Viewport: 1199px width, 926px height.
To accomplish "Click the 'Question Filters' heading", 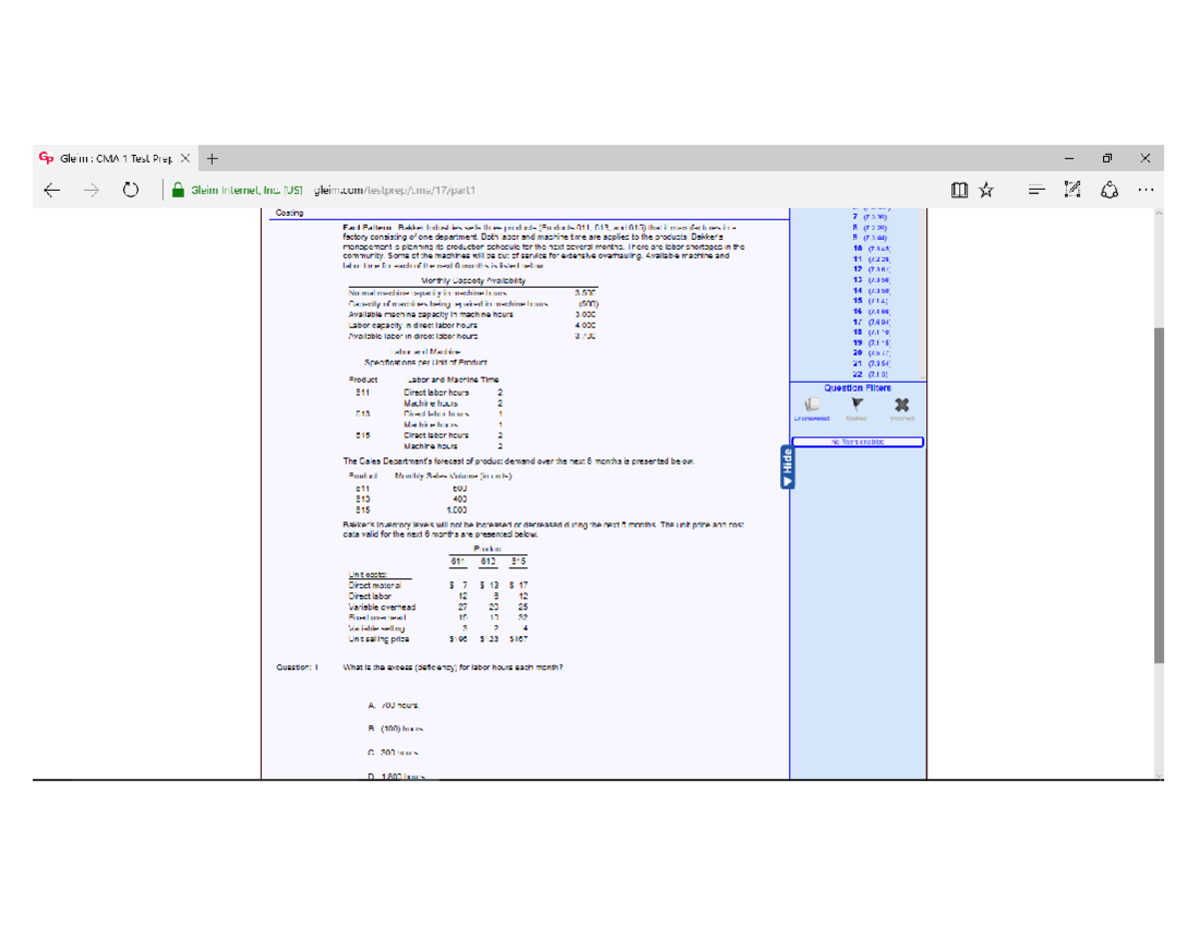I will (x=857, y=388).
